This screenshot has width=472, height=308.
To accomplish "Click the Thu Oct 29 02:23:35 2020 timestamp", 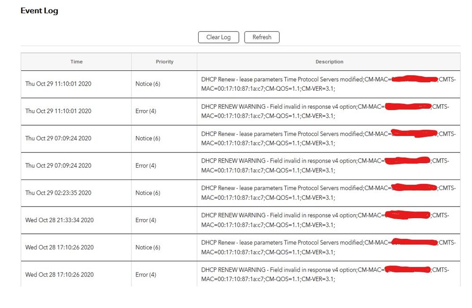I will point(58,193).
